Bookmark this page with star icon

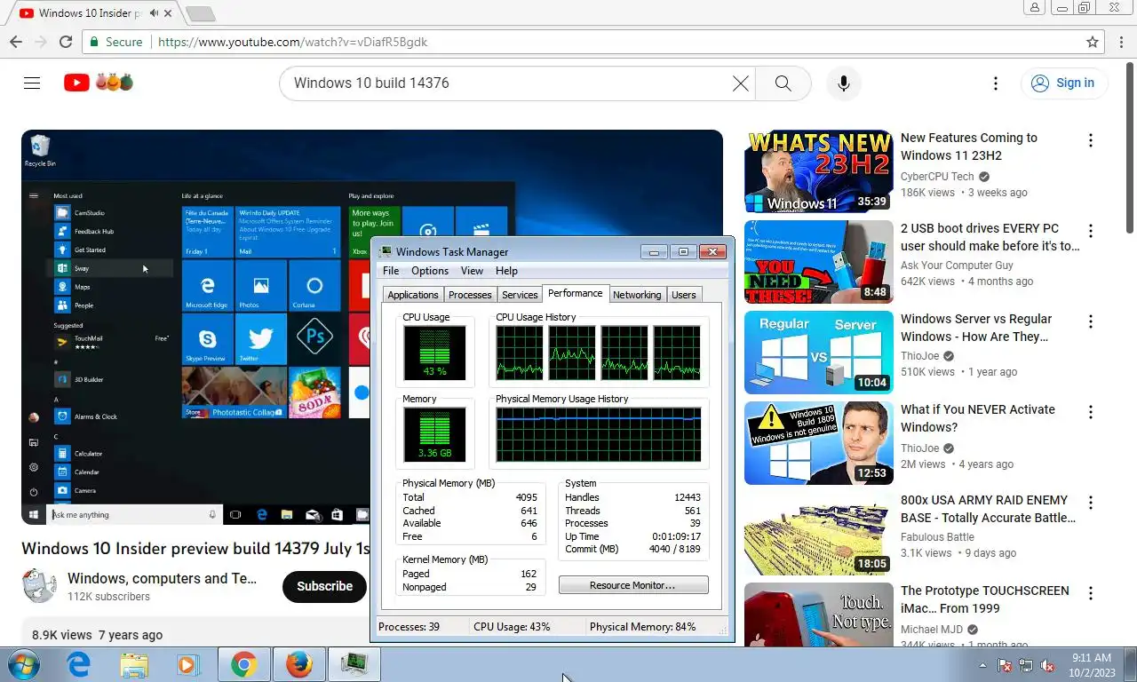pos(1093,42)
